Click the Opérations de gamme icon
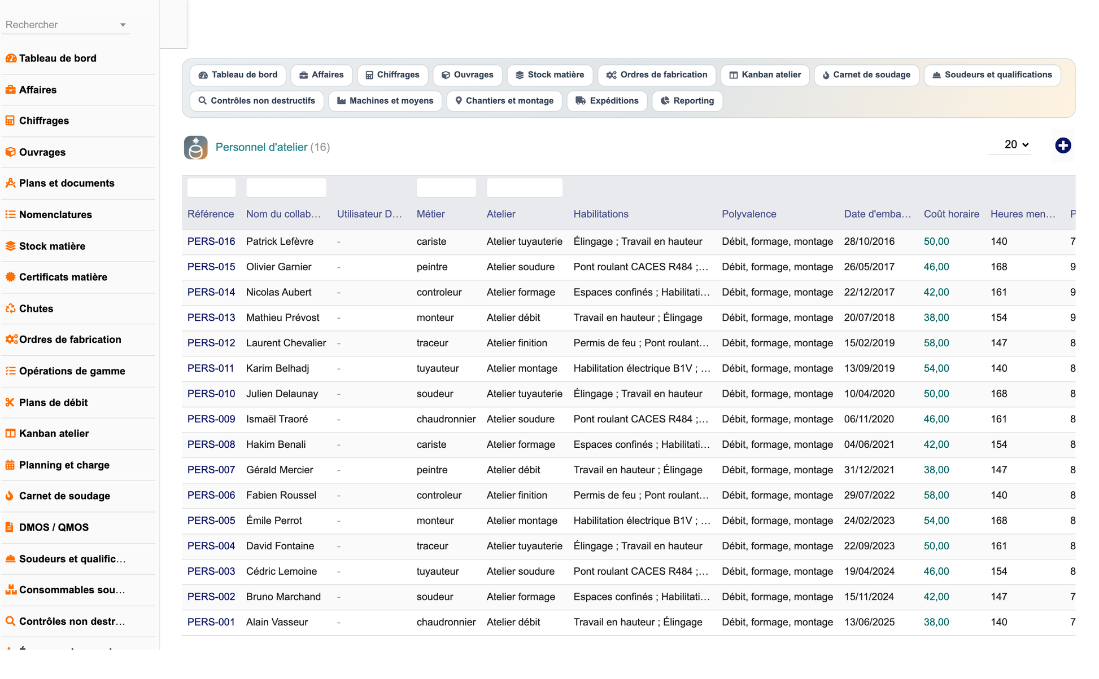The width and height of the screenshot is (1099, 679). click(x=10, y=371)
